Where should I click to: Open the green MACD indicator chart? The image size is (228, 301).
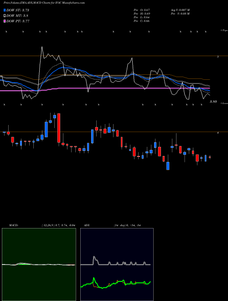coord(39,265)
